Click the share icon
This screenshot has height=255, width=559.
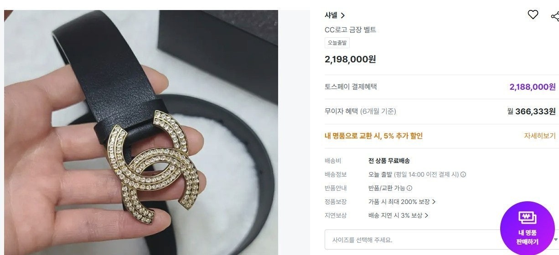coord(555,16)
